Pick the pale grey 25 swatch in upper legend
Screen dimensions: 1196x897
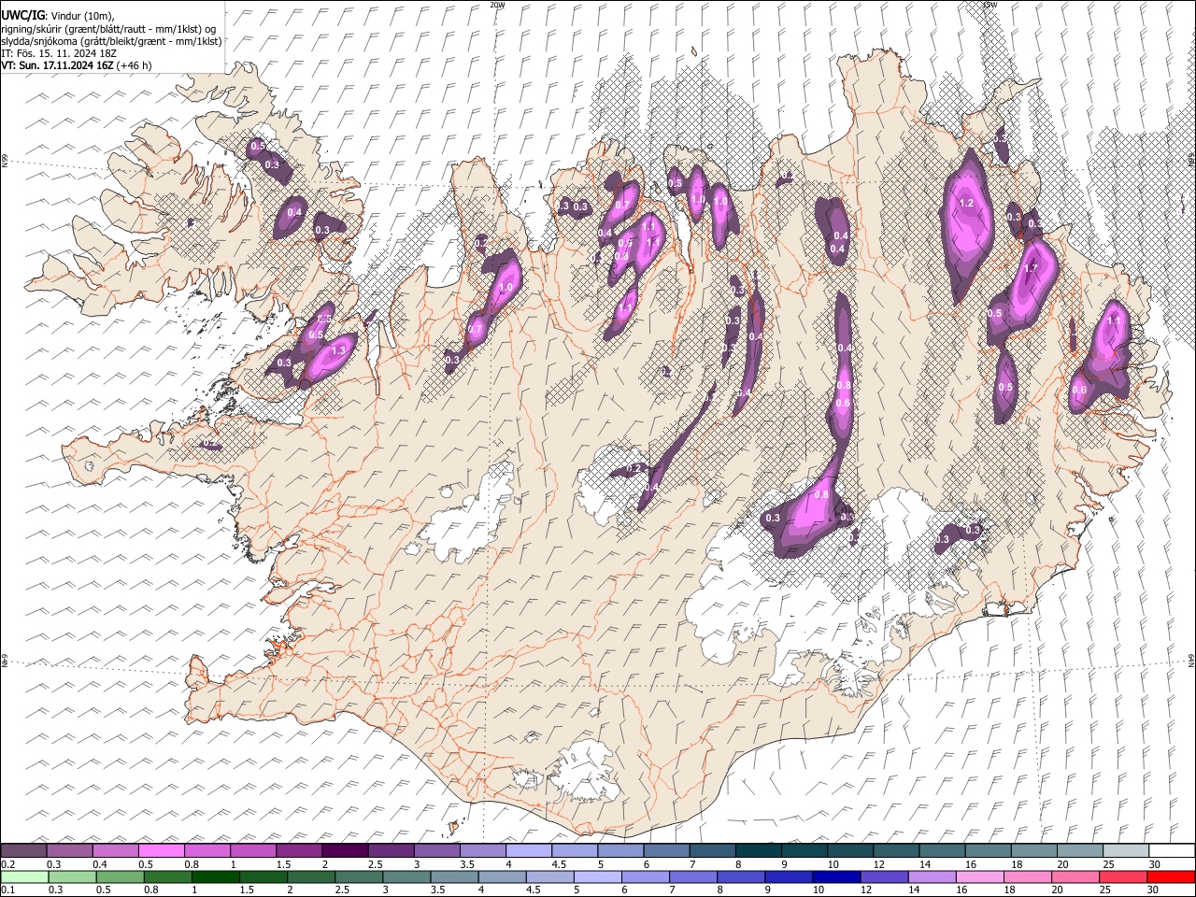click(x=1125, y=850)
